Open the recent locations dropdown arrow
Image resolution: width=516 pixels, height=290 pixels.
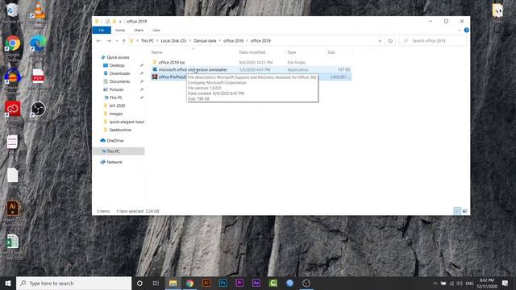pos(117,41)
